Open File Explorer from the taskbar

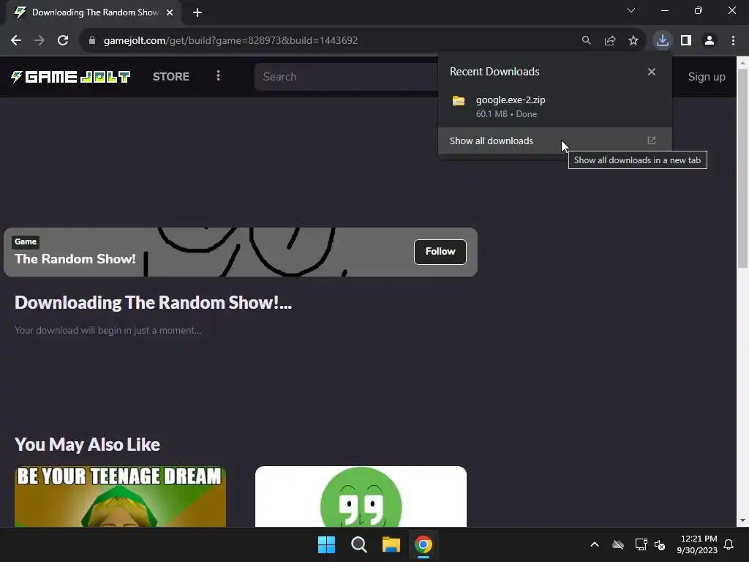click(x=391, y=544)
